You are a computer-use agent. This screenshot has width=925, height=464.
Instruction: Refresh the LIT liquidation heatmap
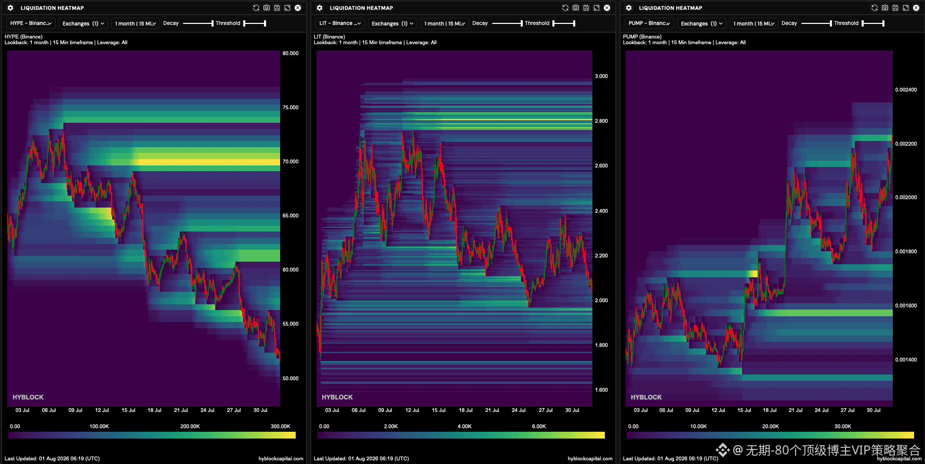[x=565, y=8]
